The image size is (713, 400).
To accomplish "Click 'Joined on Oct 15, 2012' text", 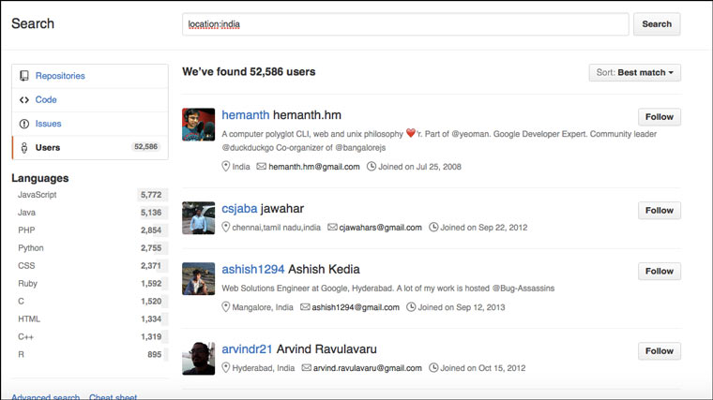I will pos(483,368).
